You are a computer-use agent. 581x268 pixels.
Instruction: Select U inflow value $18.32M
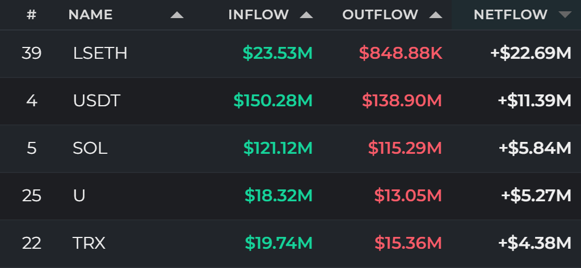pyautogui.click(x=279, y=195)
